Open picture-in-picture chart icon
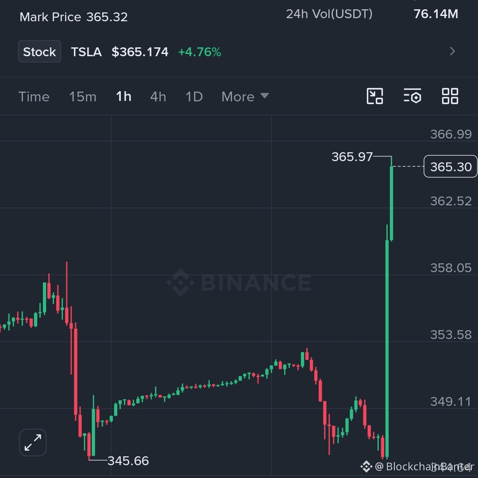478x478 pixels. click(x=375, y=96)
